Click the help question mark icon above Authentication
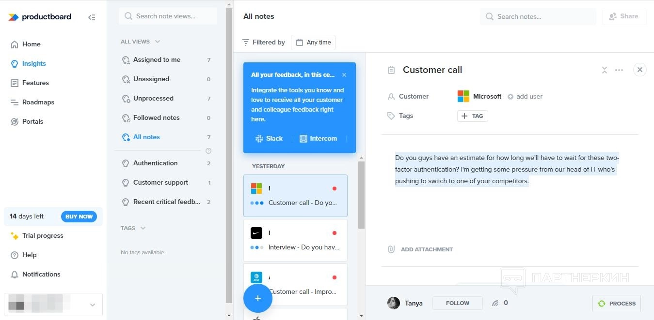This screenshot has width=654, height=320. (208, 151)
